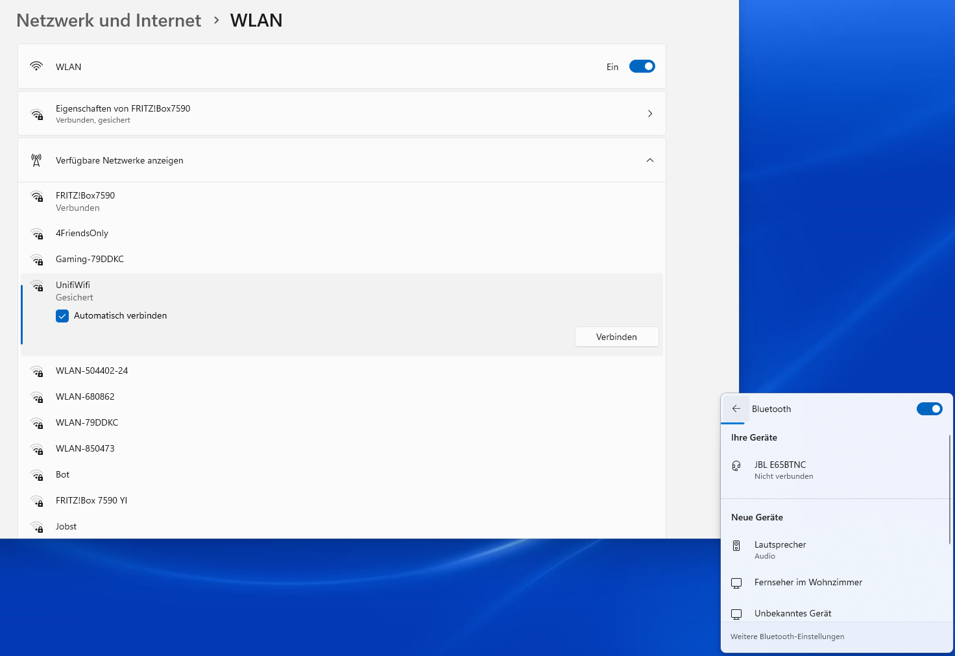This screenshot has width=955, height=656.
Task: Click the Verfügbare Netzwerke anzeigen label
Action: point(119,160)
